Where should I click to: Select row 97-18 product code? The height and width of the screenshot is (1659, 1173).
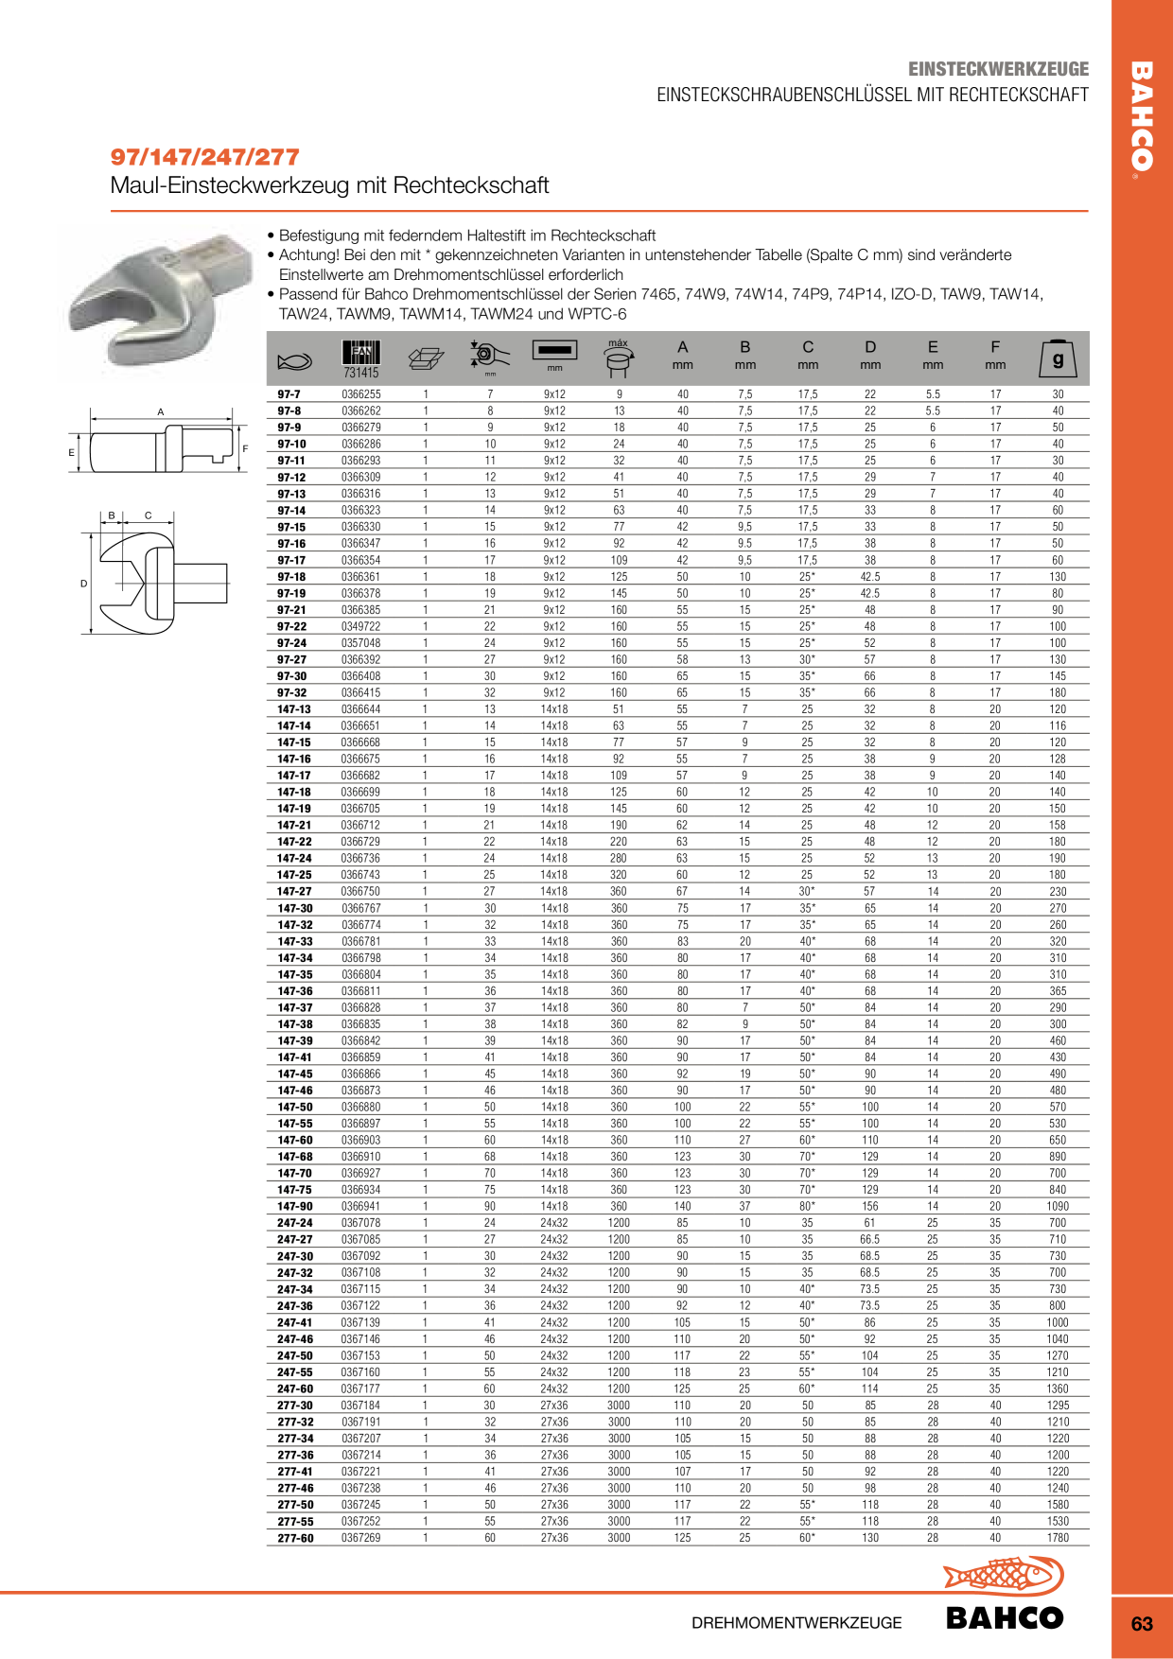(291, 577)
